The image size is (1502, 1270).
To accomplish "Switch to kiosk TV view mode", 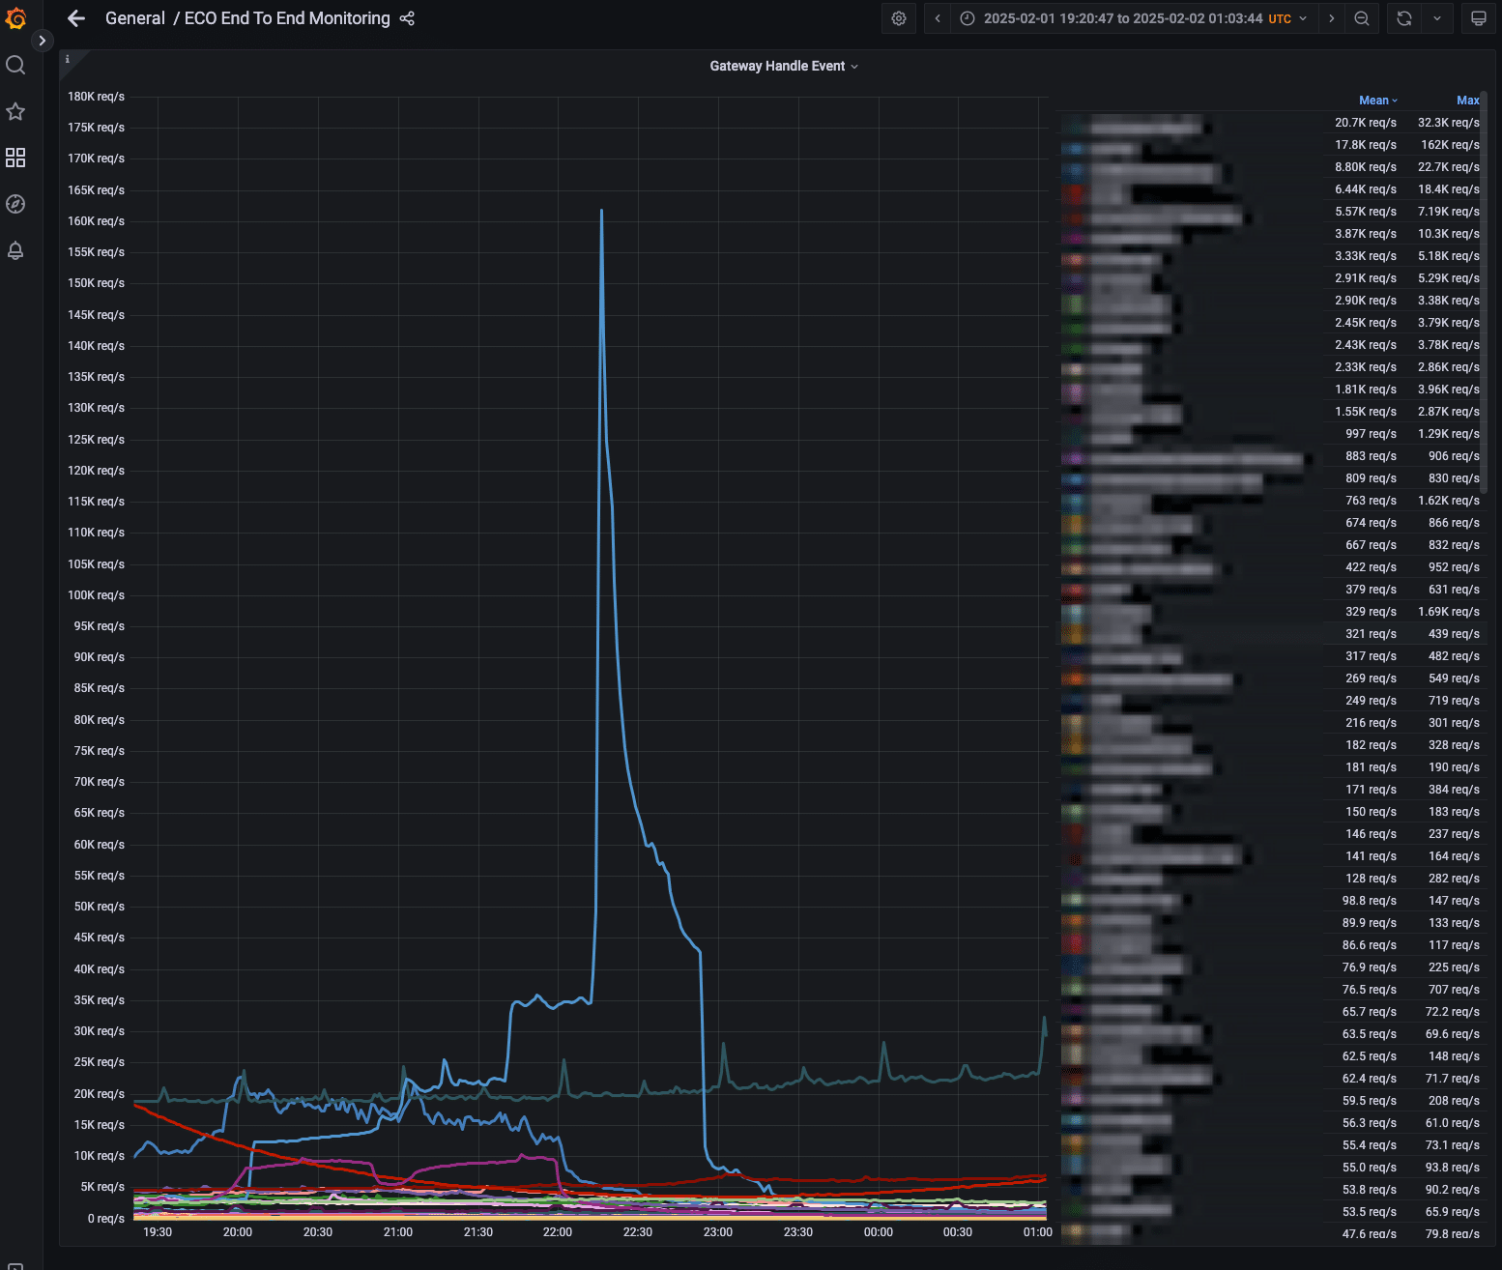I will [1478, 18].
